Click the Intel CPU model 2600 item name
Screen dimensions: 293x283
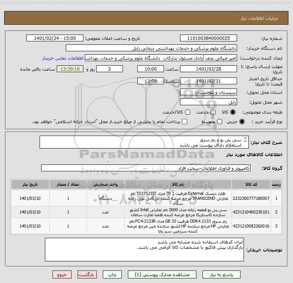(x=178, y=212)
